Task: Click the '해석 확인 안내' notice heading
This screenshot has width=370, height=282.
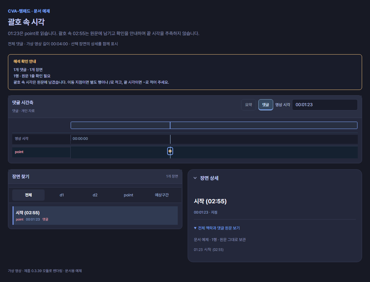Action: click(x=25, y=61)
